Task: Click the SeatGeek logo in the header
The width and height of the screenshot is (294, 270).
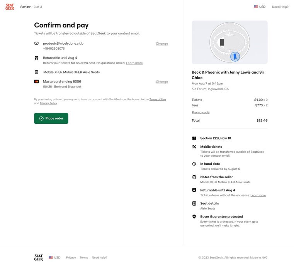Action: tap(10, 7)
